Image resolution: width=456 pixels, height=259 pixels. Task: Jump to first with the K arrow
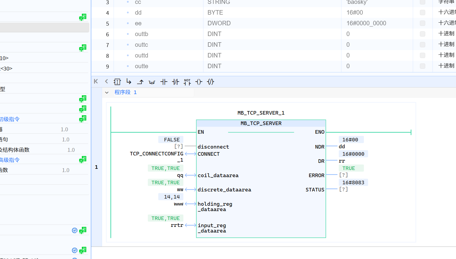(x=96, y=82)
